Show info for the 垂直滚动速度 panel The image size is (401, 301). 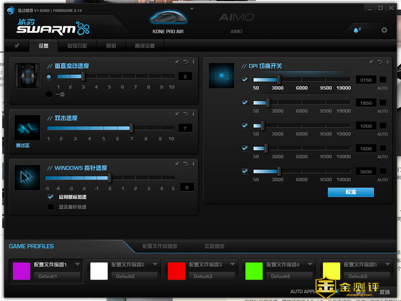[194, 62]
